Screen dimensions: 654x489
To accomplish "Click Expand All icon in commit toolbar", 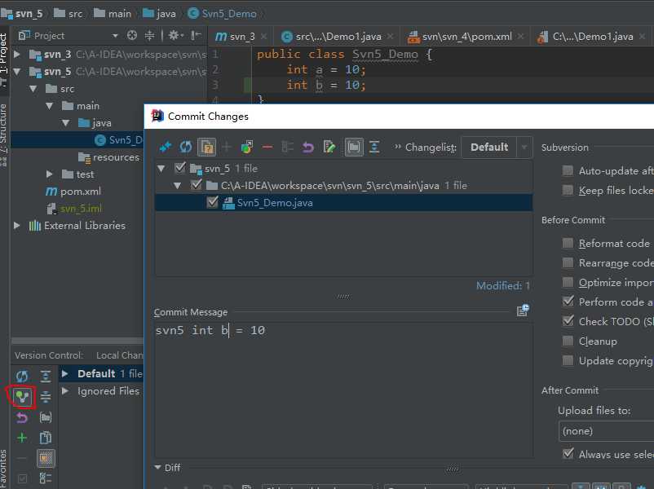I will click(x=374, y=147).
